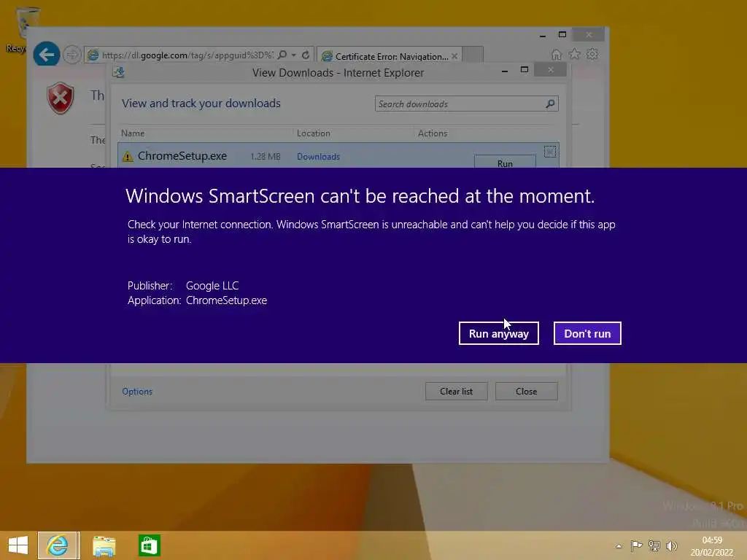
Task: Click the warning icon beside ChromeSetup.exe
Action: pos(127,156)
